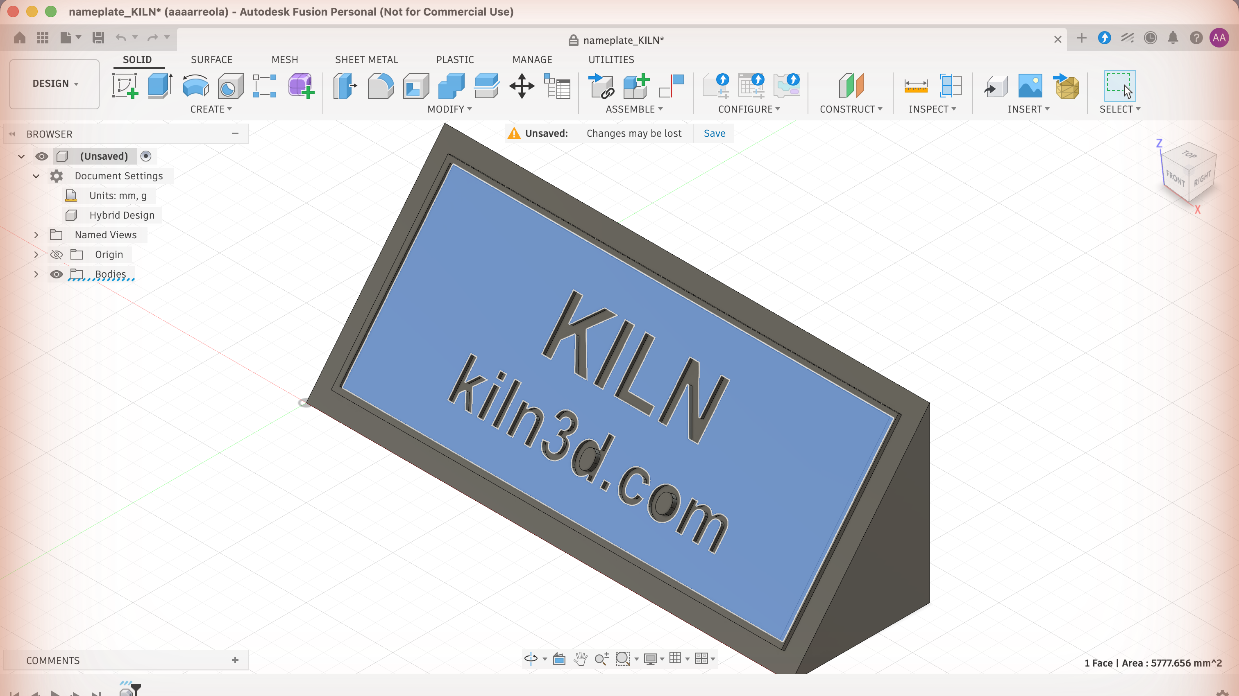This screenshot has height=696, width=1239.
Task: Select the Insert Derive icon
Action: (x=996, y=86)
